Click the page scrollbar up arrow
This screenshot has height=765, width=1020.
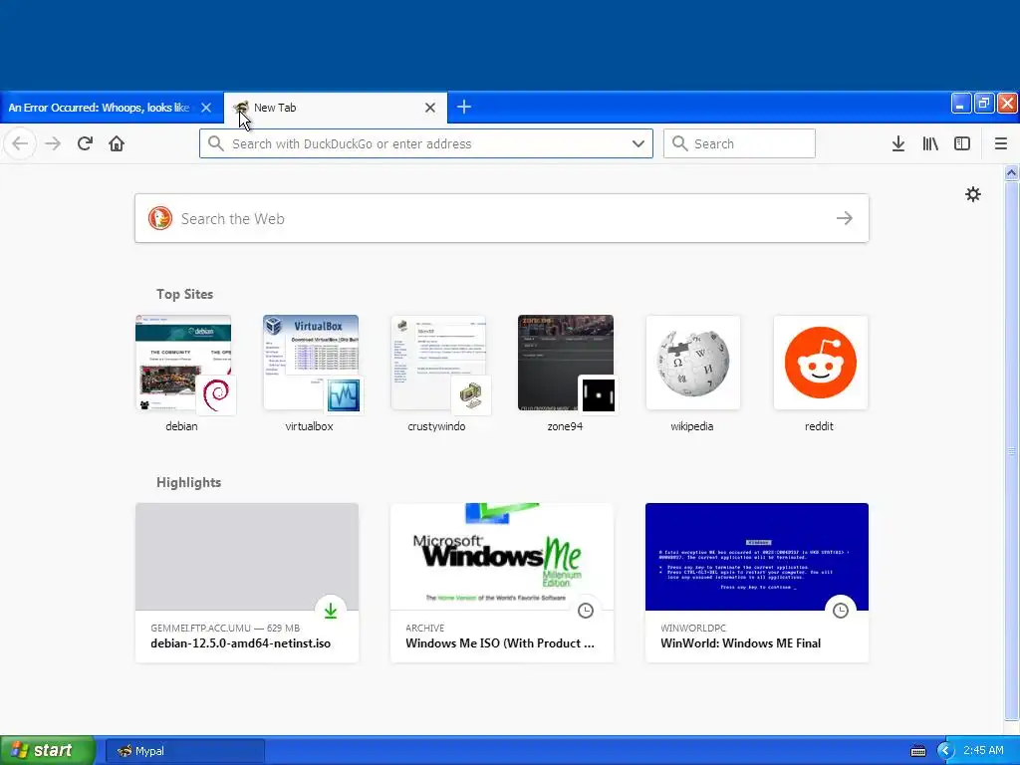pyautogui.click(x=1012, y=172)
